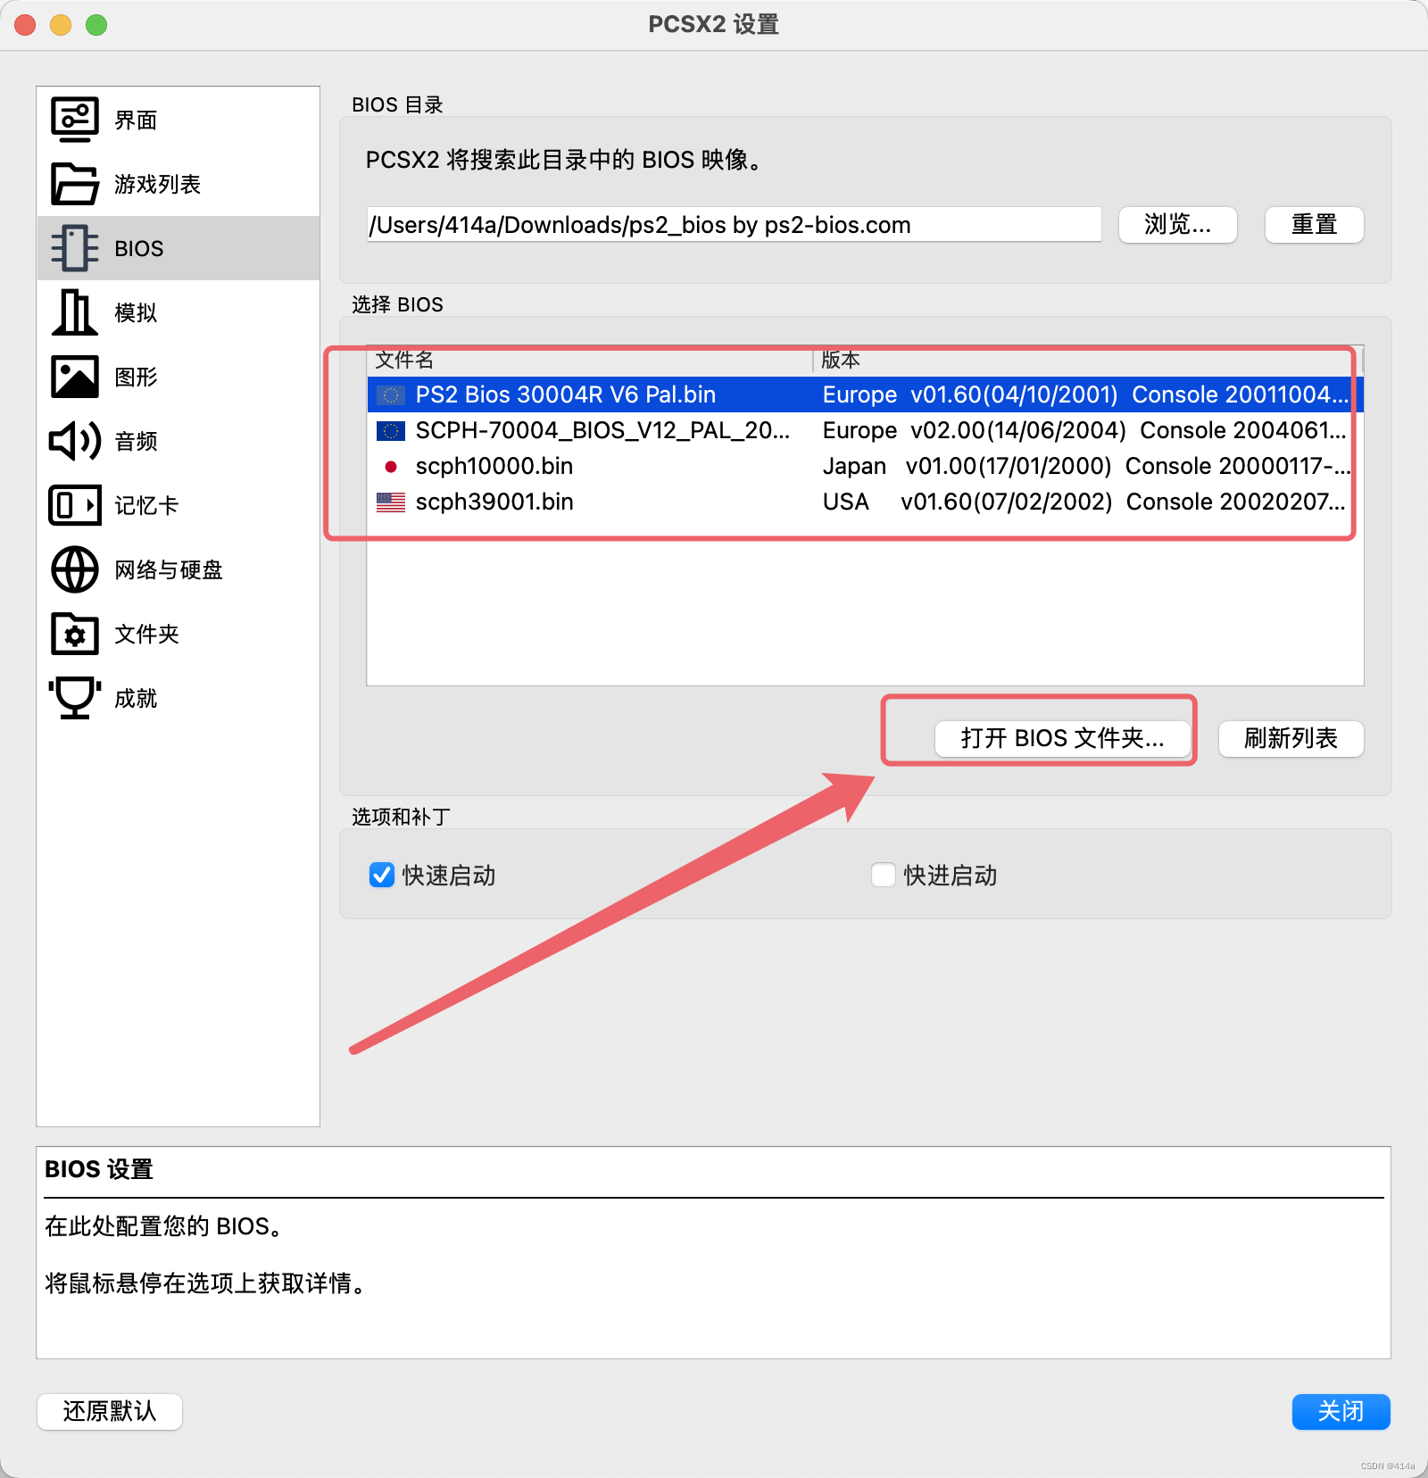1428x1478 pixels.
Task: Select the scph10000.bin Japan BIOS entry
Action: pos(494,466)
